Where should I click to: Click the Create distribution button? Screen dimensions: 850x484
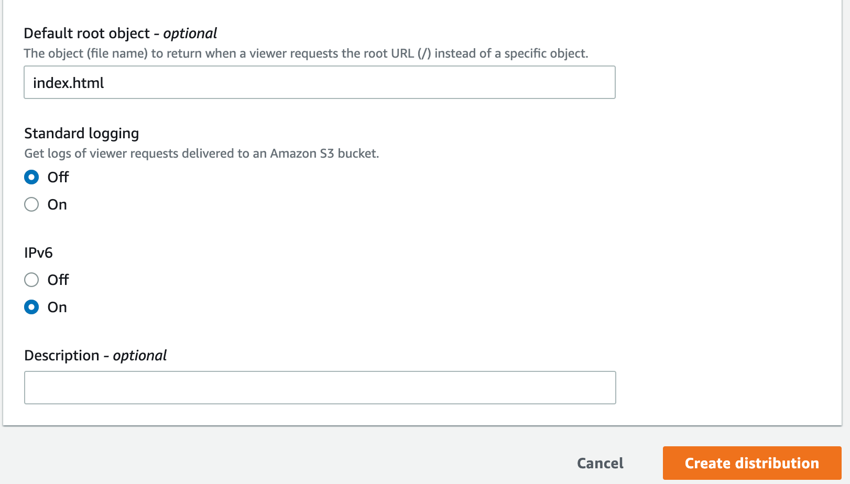click(751, 463)
